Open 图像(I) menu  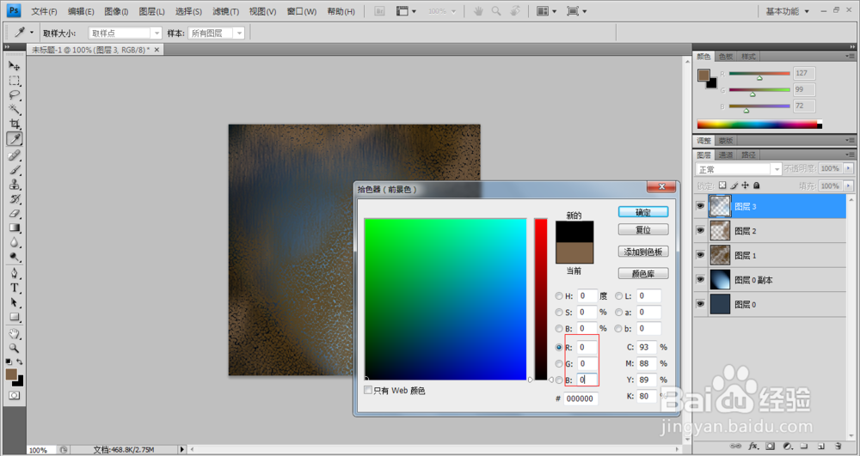tap(116, 11)
